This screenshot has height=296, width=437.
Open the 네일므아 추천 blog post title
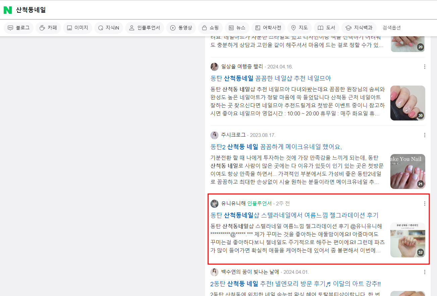[x=271, y=79]
